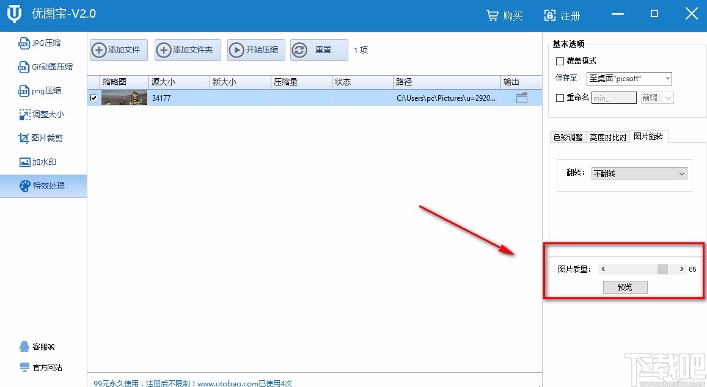Enable the 覆盖模式 checkbox
Viewport: 707px width, 387px height.
click(560, 60)
